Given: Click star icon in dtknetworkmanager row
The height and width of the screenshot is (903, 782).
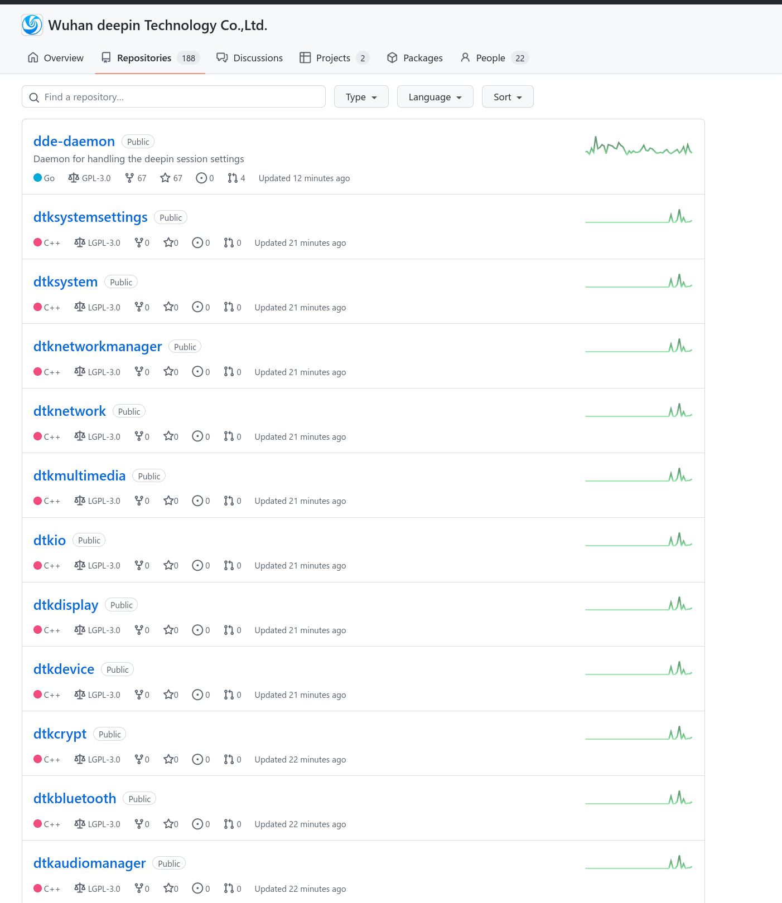Looking at the screenshot, I should pos(168,372).
